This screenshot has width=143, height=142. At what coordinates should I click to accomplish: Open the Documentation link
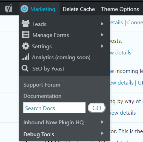coord(42,96)
